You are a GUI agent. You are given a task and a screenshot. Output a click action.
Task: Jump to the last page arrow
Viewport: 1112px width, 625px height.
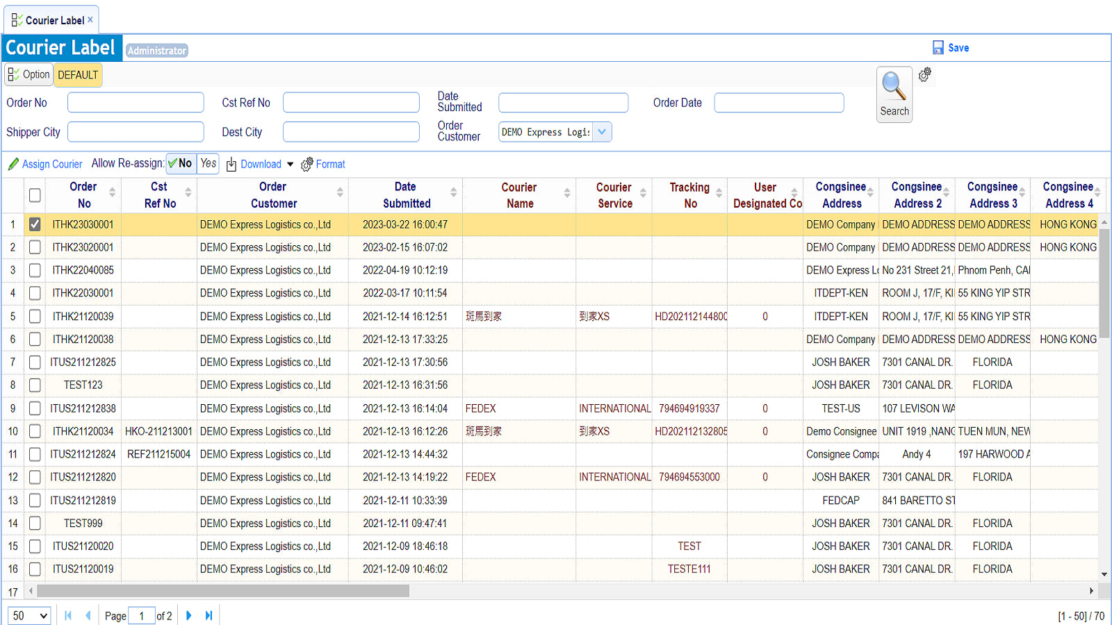point(208,615)
